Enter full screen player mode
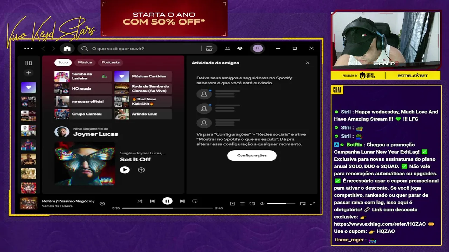This screenshot has height=252, width=449. [313, 204]
